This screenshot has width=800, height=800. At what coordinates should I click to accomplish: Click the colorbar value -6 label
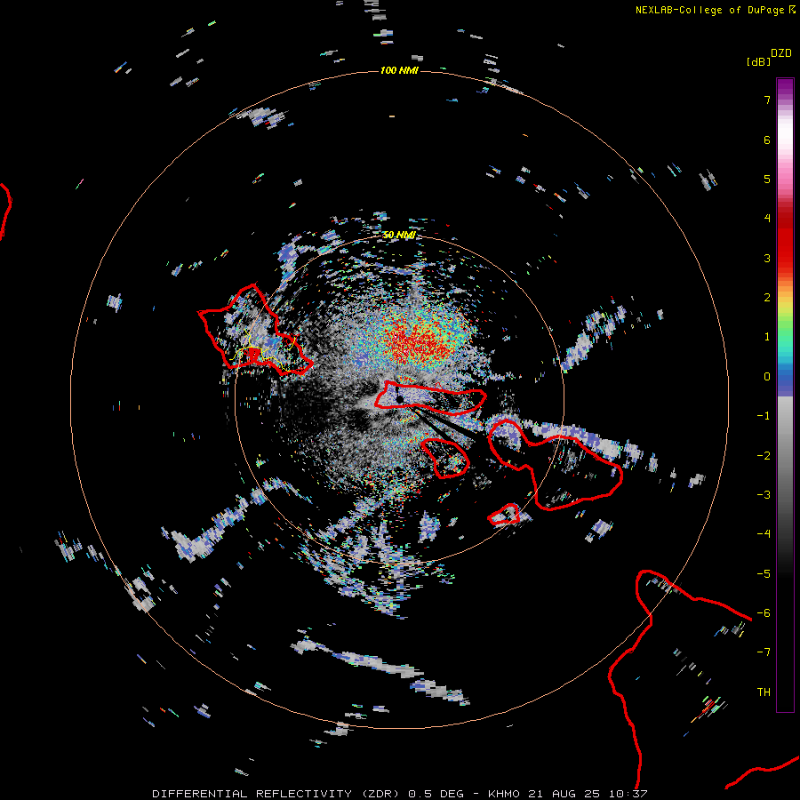click(x=764, y=613)
